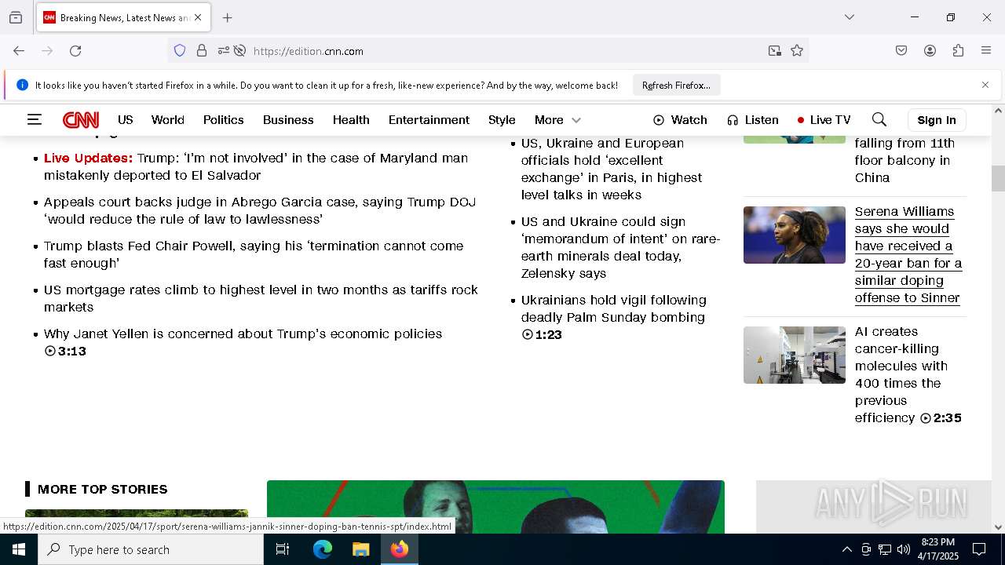Open Firefox extensions puzzle icon
Viewport: 1005px width, 565px height.
(x=958, y=51)
